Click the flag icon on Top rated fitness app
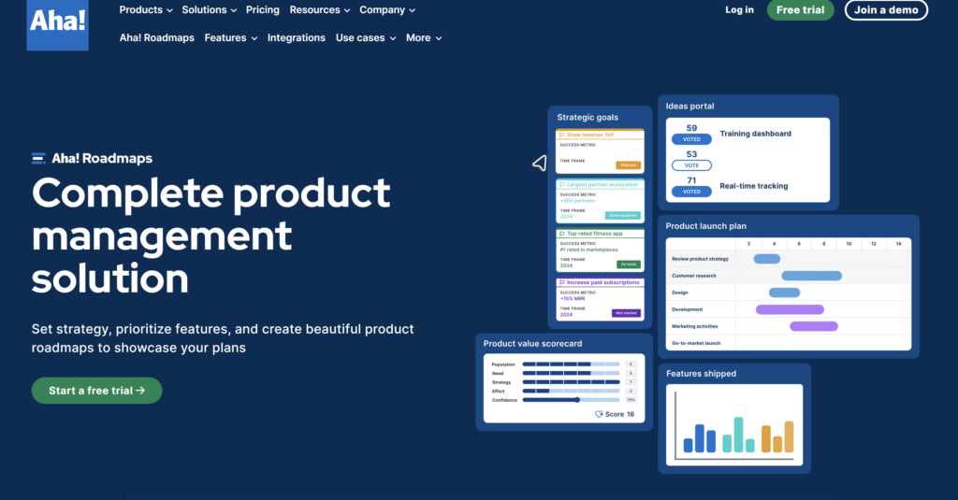Screen dimensions: 958x500 click(561, 233)
